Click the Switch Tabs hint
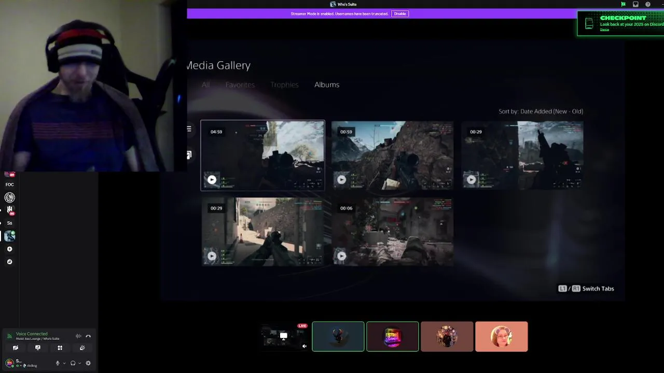The width and height of the screenshot is (664, 373). click(586, 289)
